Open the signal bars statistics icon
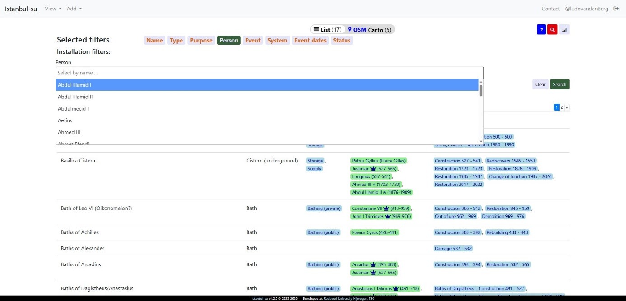 tap(564, 30)
